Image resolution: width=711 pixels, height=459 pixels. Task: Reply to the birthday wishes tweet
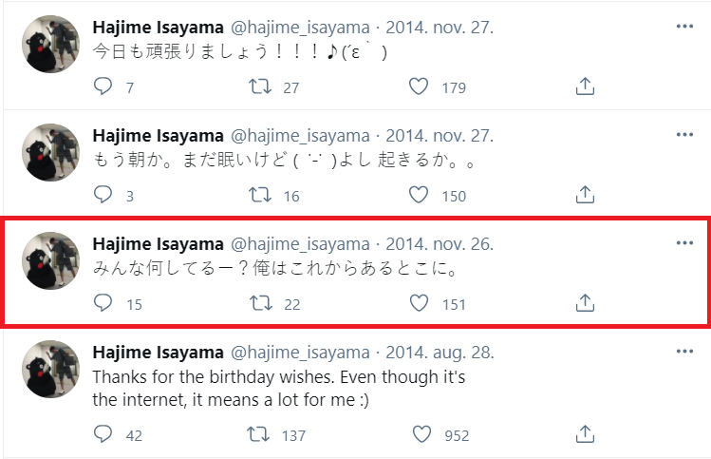tap(103, 434)
